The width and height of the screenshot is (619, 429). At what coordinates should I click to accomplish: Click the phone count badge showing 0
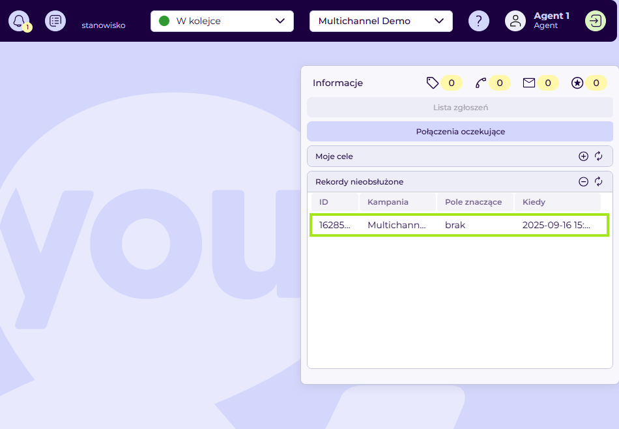coord(499,83)
